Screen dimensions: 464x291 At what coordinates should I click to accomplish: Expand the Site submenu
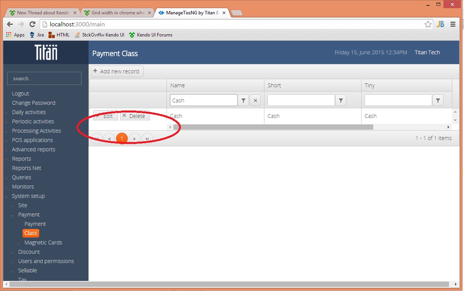[x=23, y=205]
